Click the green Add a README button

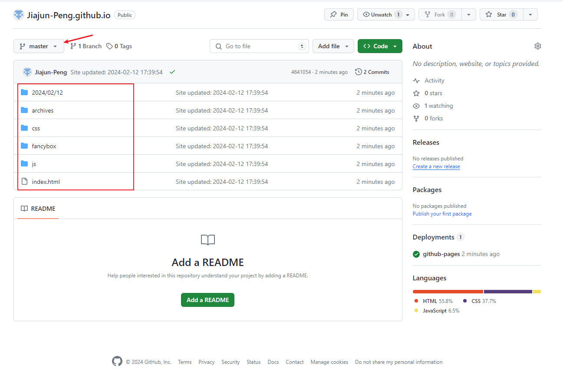tap(207, 300)
